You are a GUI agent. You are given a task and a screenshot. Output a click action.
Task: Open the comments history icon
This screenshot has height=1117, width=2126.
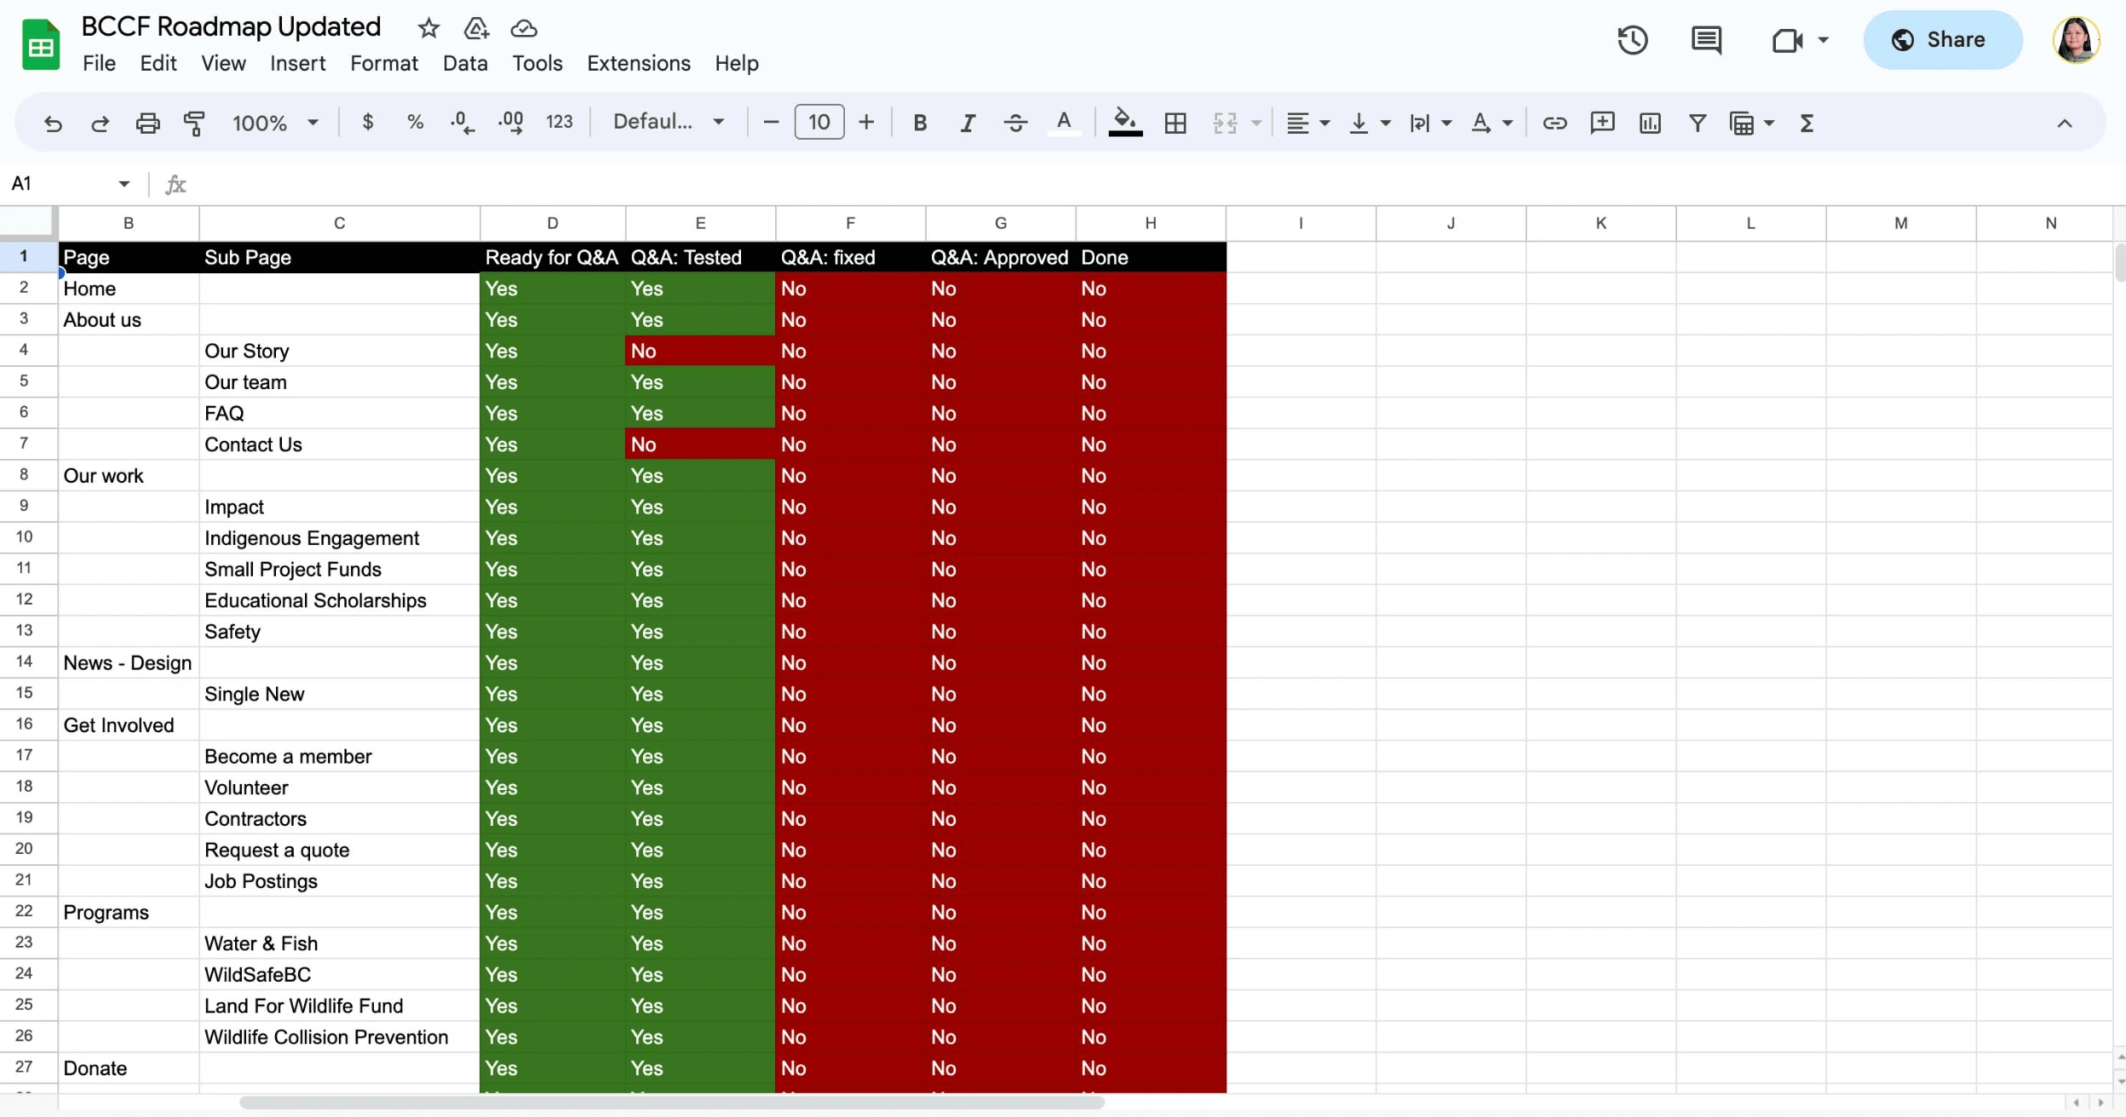point(1706,40)
